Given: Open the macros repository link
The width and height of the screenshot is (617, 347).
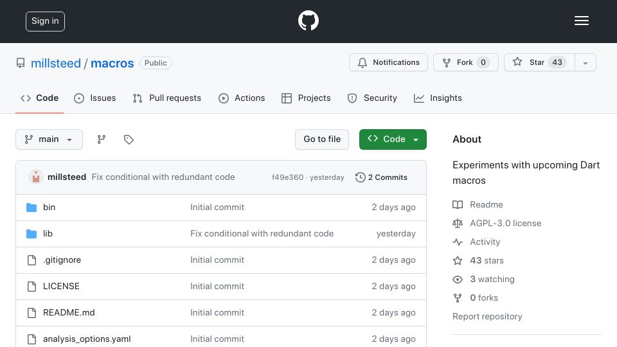Looking at the screenshot, I should point(112,63).
